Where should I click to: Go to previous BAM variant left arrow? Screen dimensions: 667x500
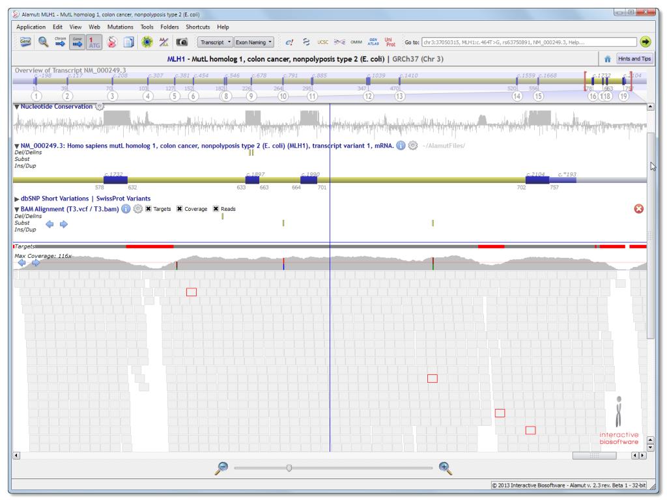tap(50, 224)
